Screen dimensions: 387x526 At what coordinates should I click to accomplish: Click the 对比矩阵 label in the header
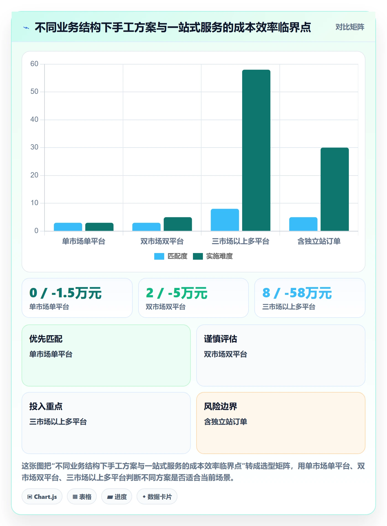tap(350, 27)
